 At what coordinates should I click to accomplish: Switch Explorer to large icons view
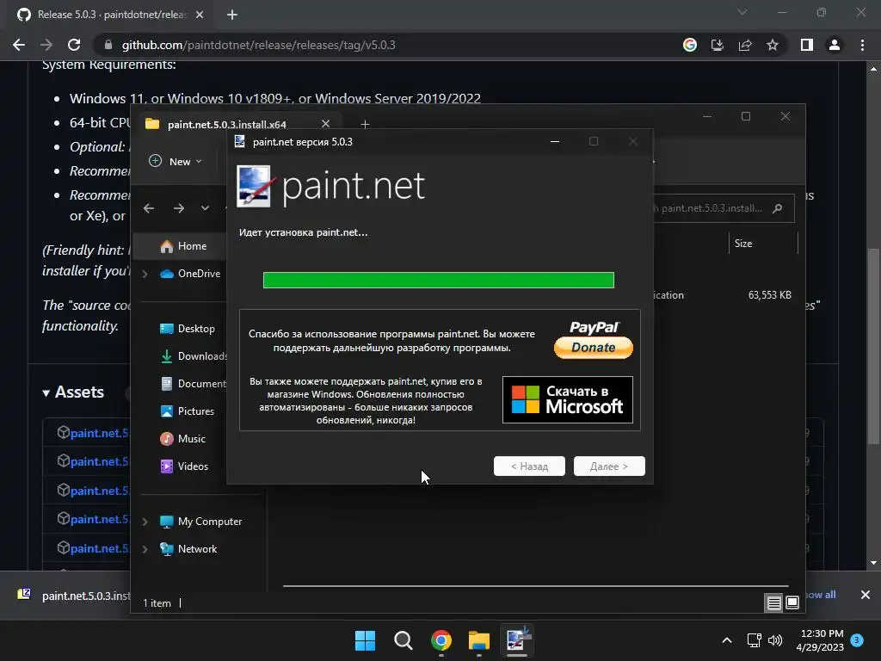tap(792, 603)
